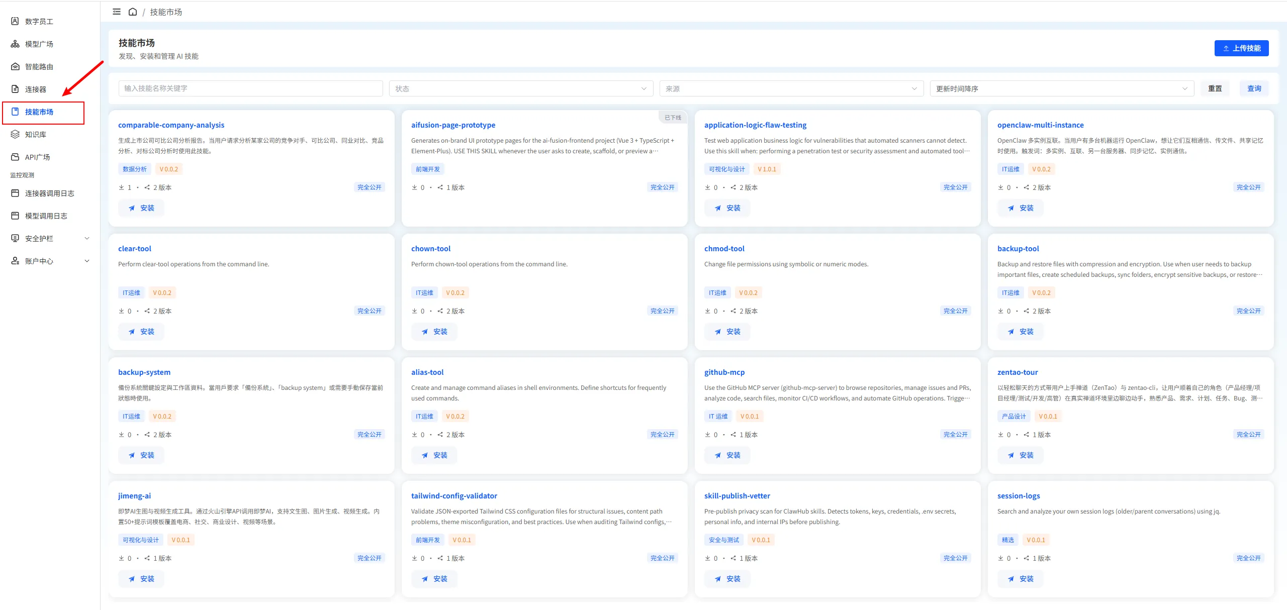
Task: Click the 知识库 stack icon
Action: click(x=15, y=134)
